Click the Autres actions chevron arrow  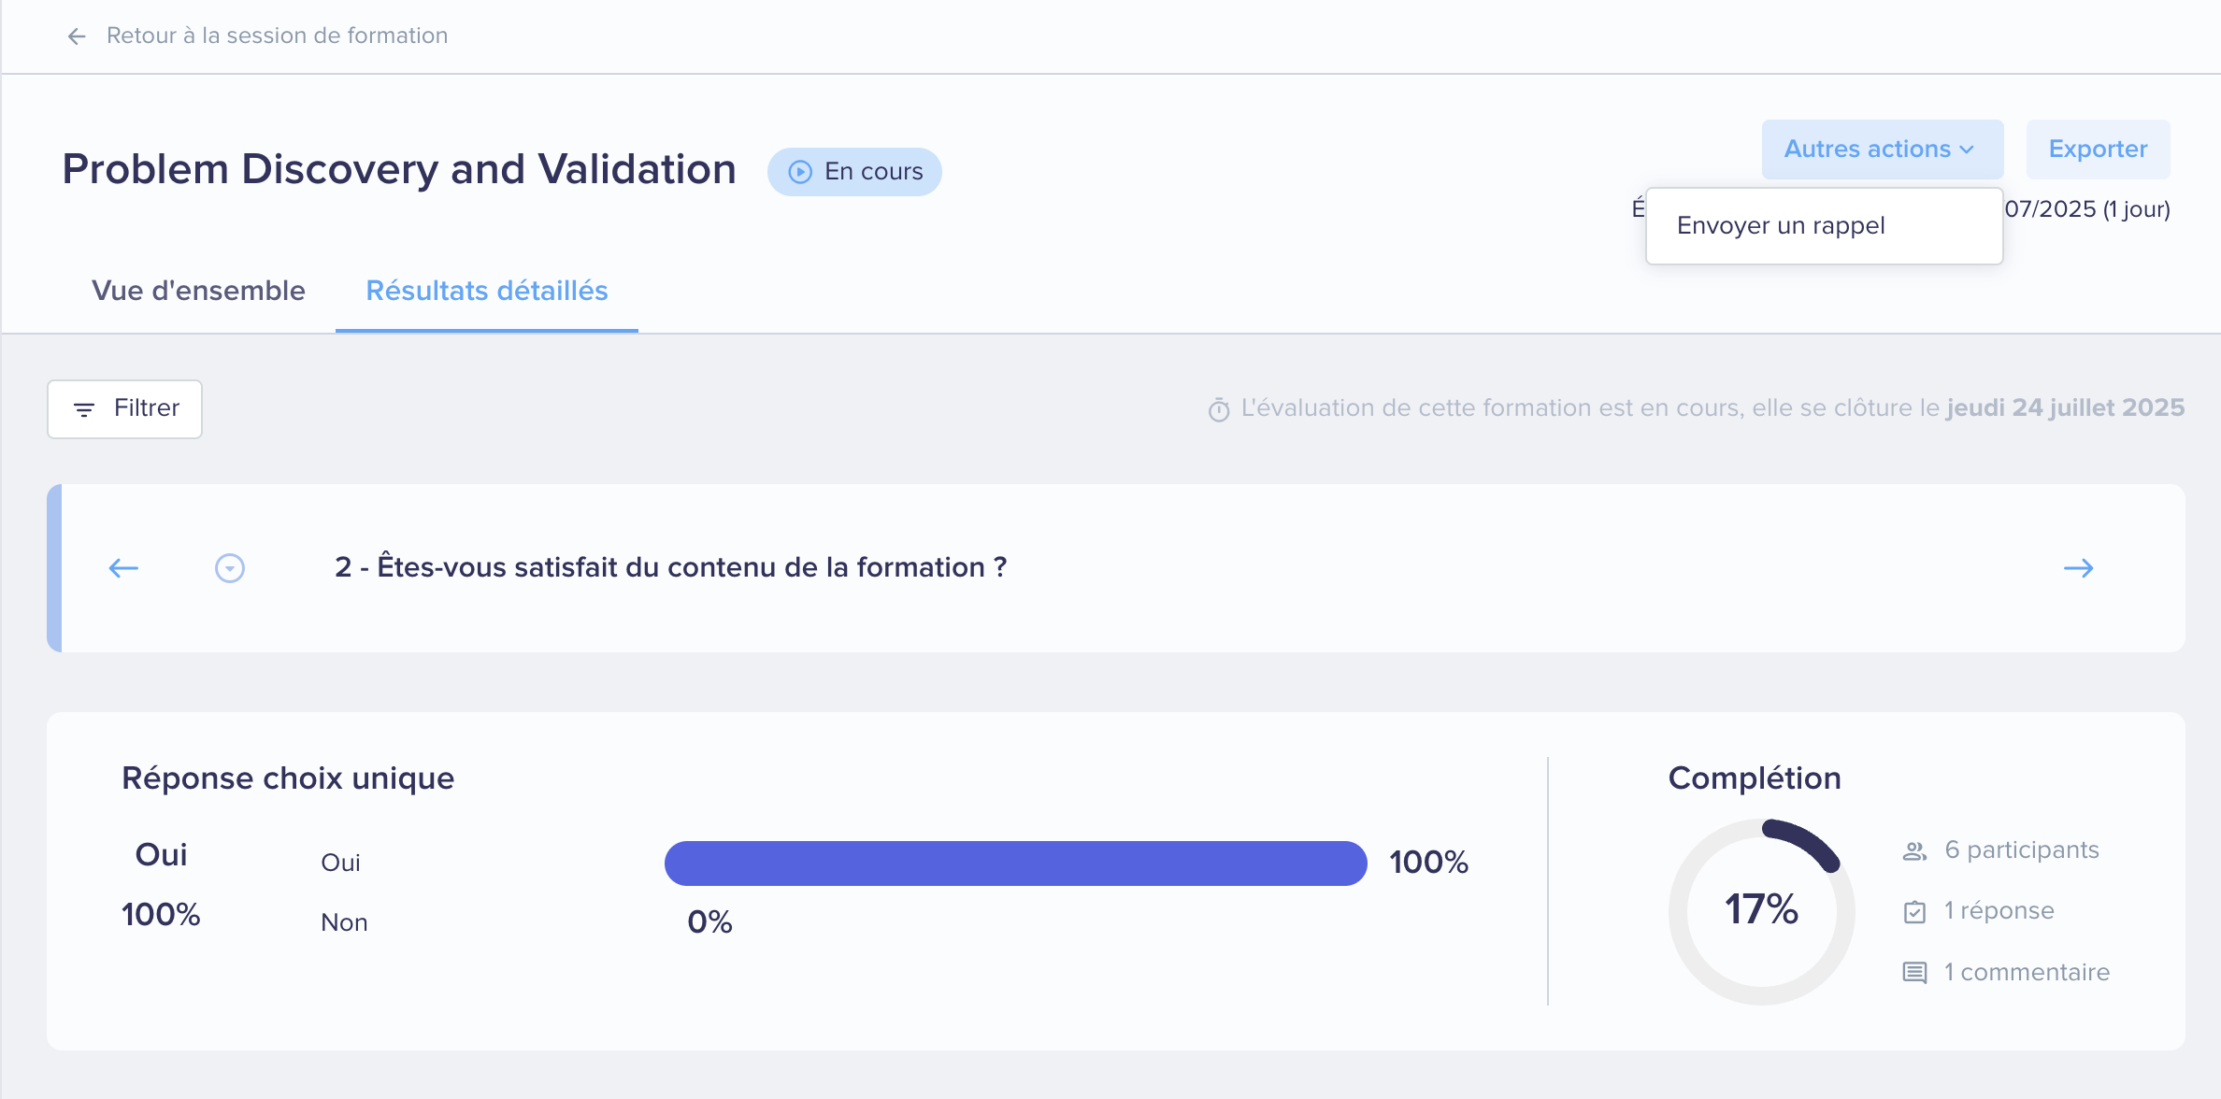tap(1967, 150)
